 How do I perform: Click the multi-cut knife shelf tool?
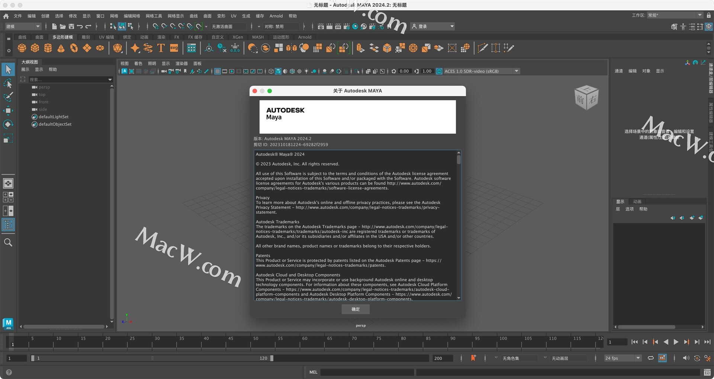coord(483,48)
